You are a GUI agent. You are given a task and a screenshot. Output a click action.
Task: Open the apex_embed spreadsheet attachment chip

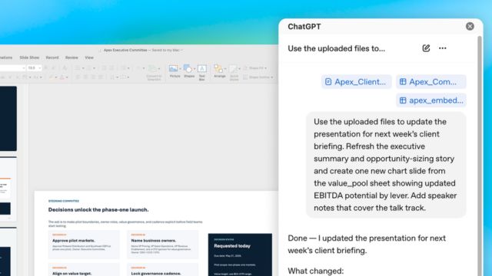[430, 100]
